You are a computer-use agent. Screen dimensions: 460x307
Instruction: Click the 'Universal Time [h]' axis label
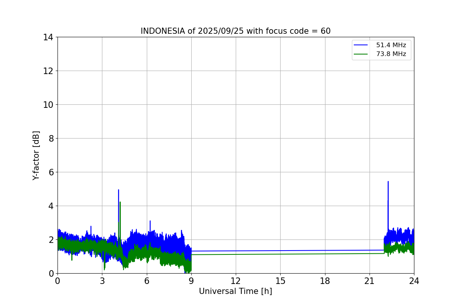[x=235, y=291]
